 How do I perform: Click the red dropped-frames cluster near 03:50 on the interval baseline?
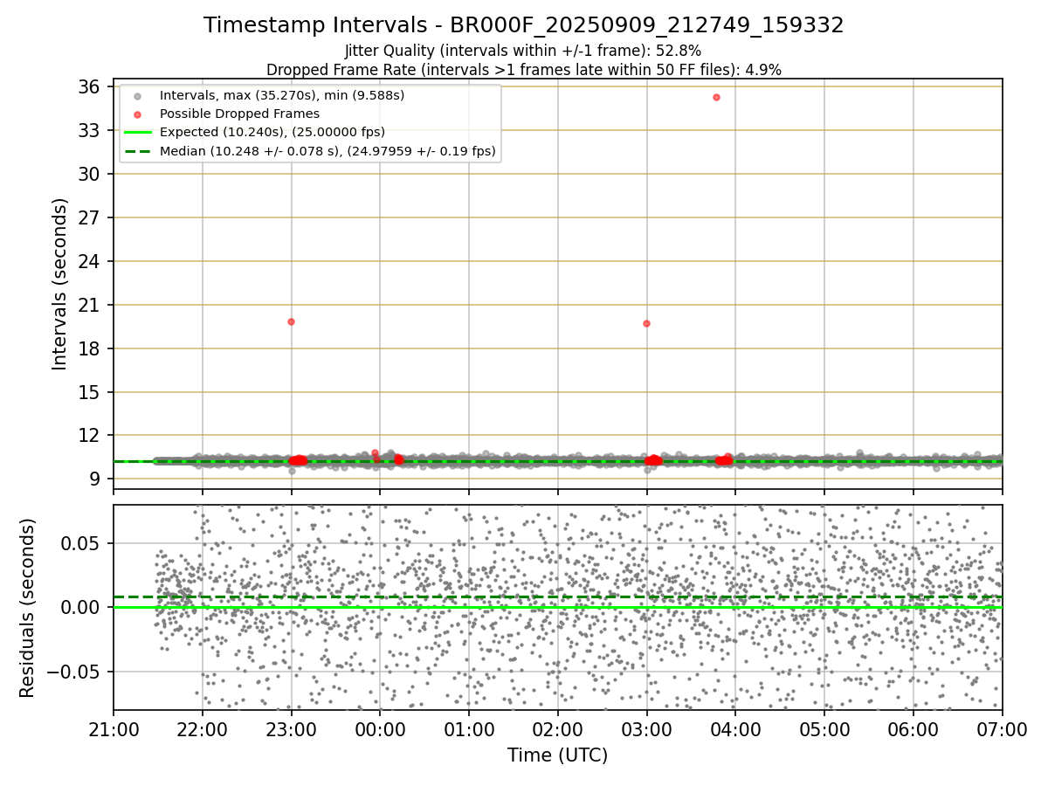tap(724, 460)
